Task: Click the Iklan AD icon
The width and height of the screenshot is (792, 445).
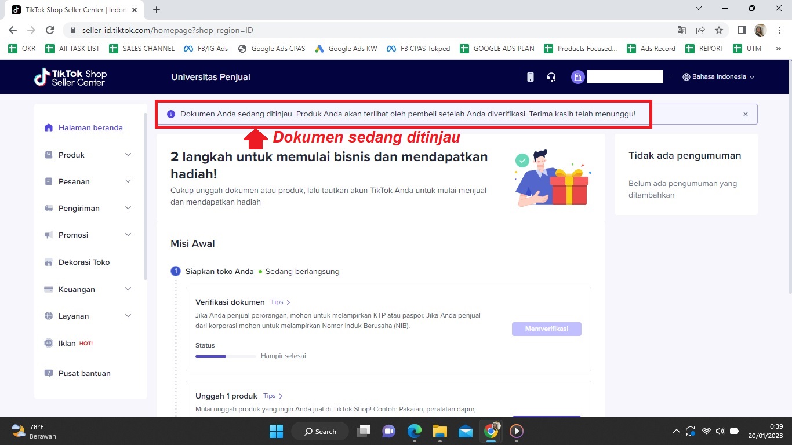Action: [x=49, y=343]
